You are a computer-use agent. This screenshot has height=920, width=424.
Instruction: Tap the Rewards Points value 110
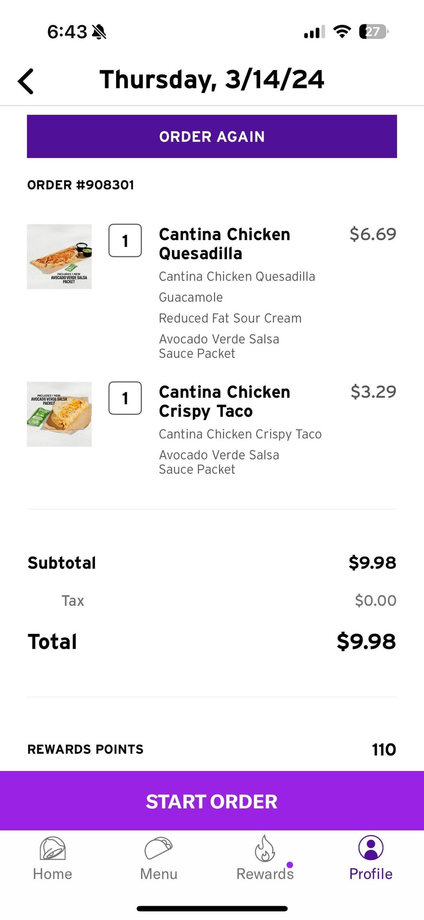coord(384,749)
